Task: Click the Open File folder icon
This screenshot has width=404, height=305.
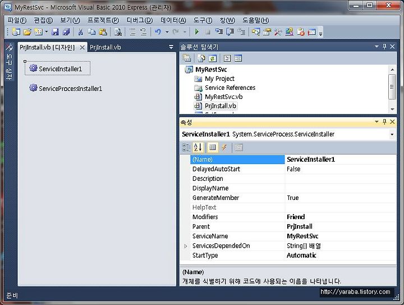Action: click(x=27, y=32)
